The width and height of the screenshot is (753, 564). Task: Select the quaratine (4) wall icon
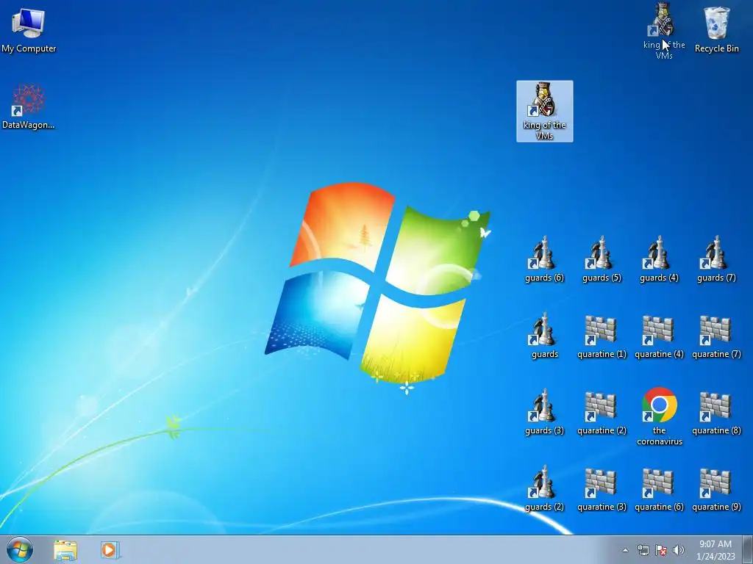pyautogui.click(x=659, y=330)
